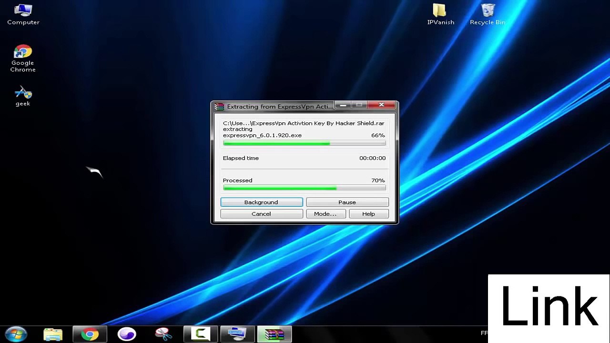The height and width of the screenshot is (343, 610).
Task: Switch to Chrome in the taskbar
Action: point(90,334)
